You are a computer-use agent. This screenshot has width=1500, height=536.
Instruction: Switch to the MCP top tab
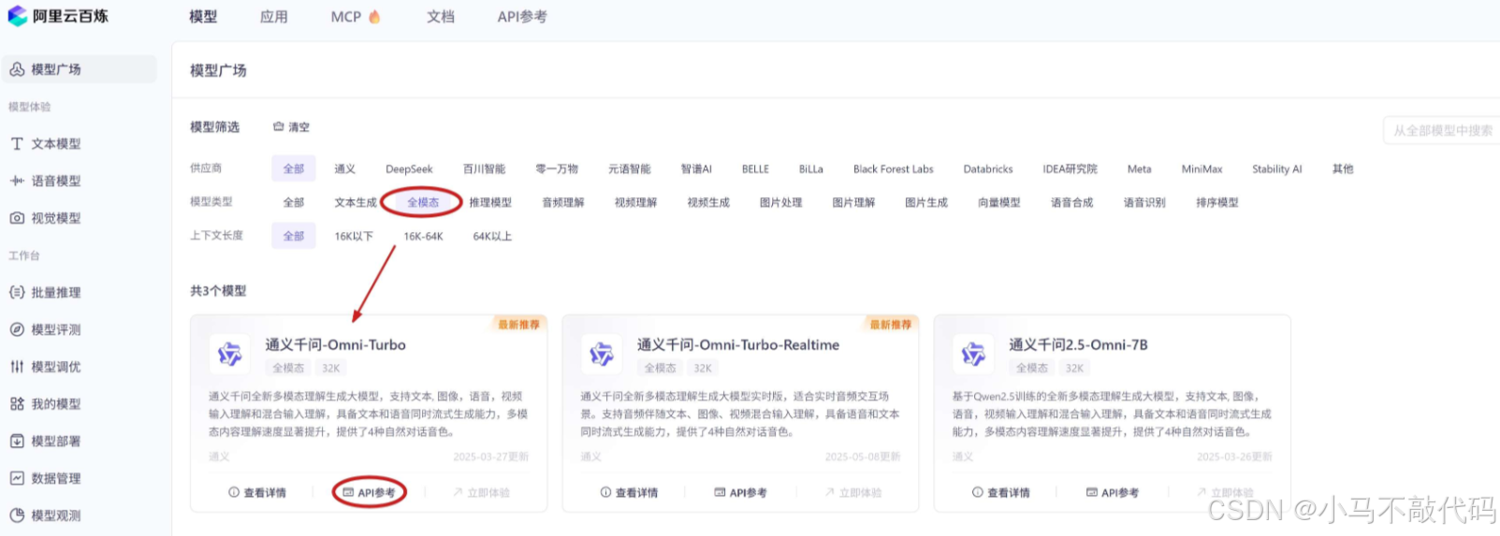pos(346,17)
